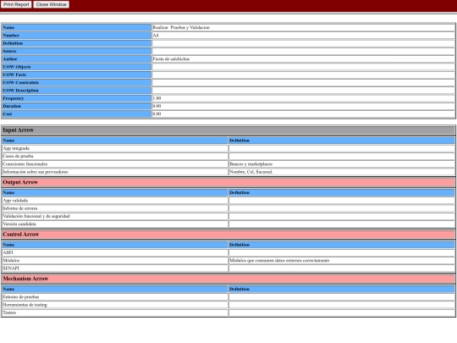Viewport: 457px width, 343px height.
Task: Click 'Módulos que consumen datos externos correctamente'
Action: [x=279, y=261]
